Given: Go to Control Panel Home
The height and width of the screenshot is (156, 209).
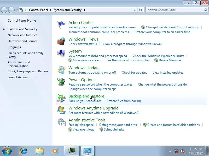Looking at the screenshot, I should point(22,21).
